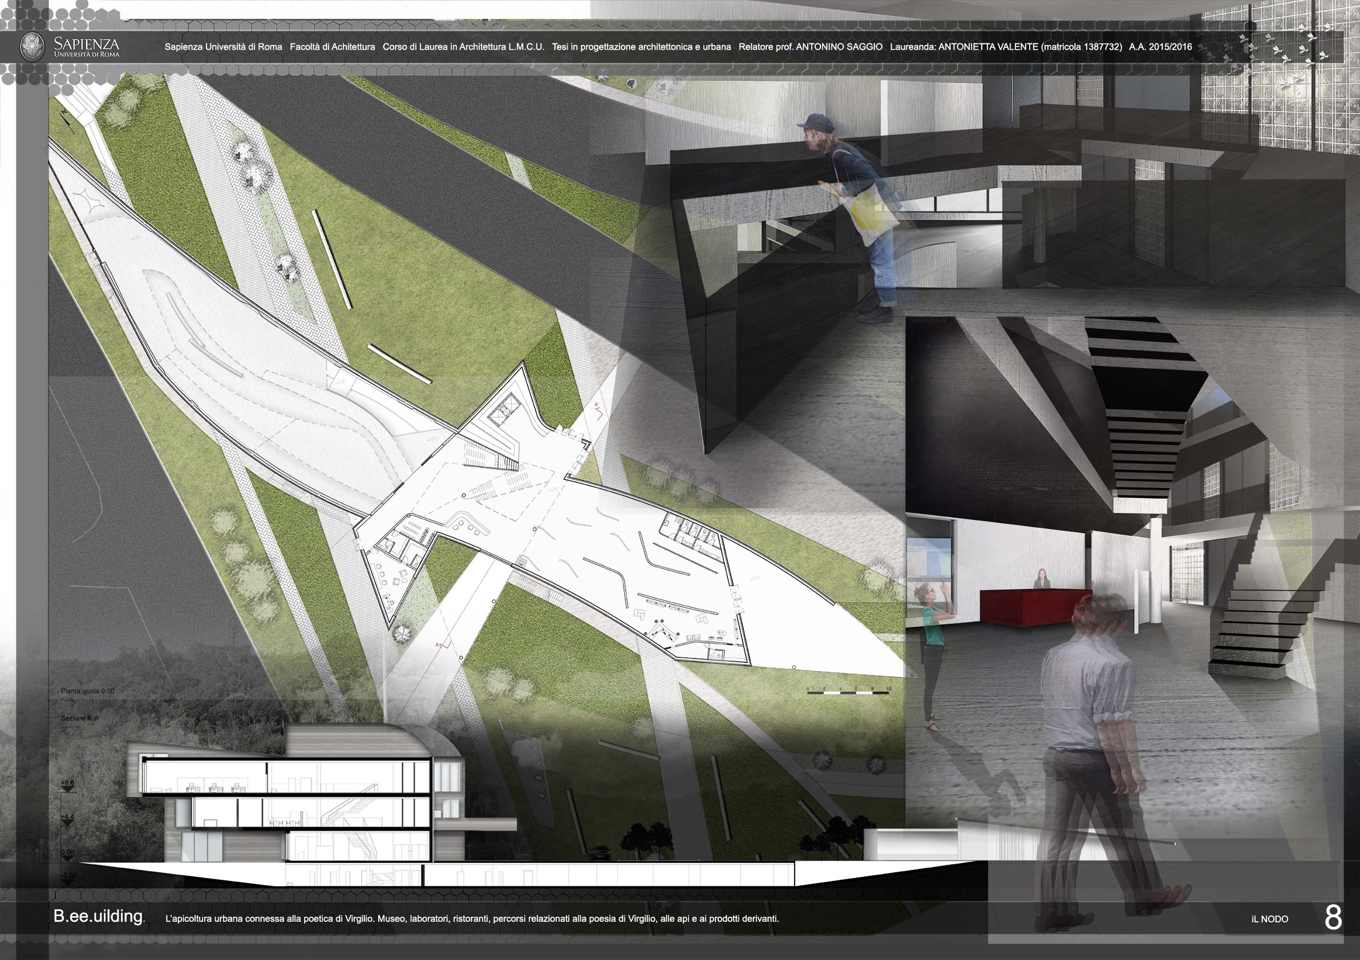Click the 'Sezione A-A'' caption
Screen dimensions: 1360x960
pos(80,718)
